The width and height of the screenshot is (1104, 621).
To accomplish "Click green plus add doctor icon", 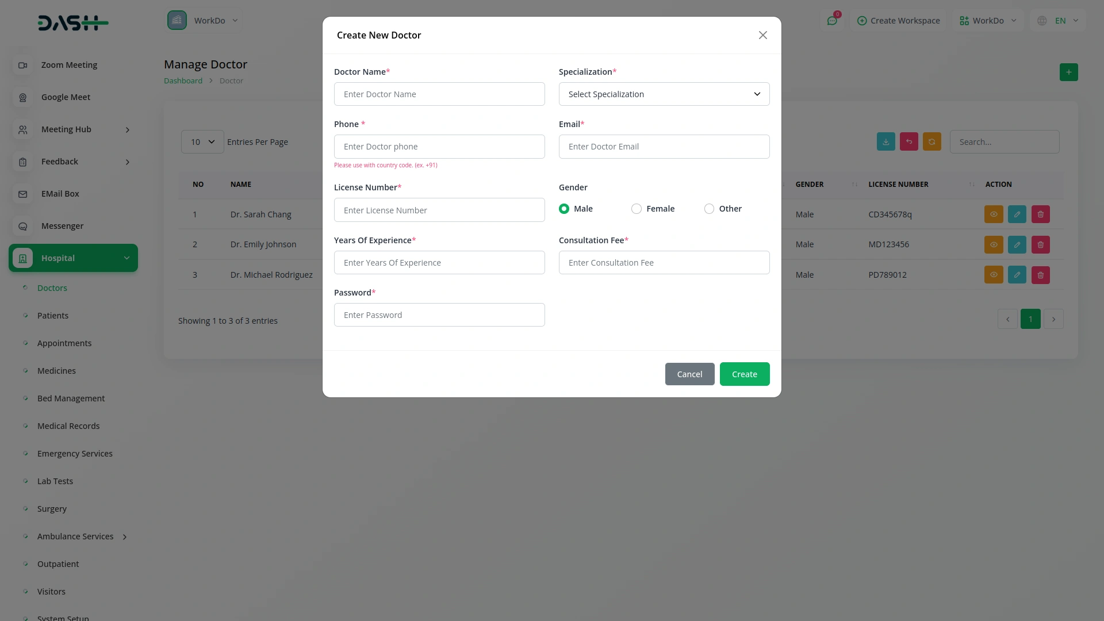I will point(1068,72).
